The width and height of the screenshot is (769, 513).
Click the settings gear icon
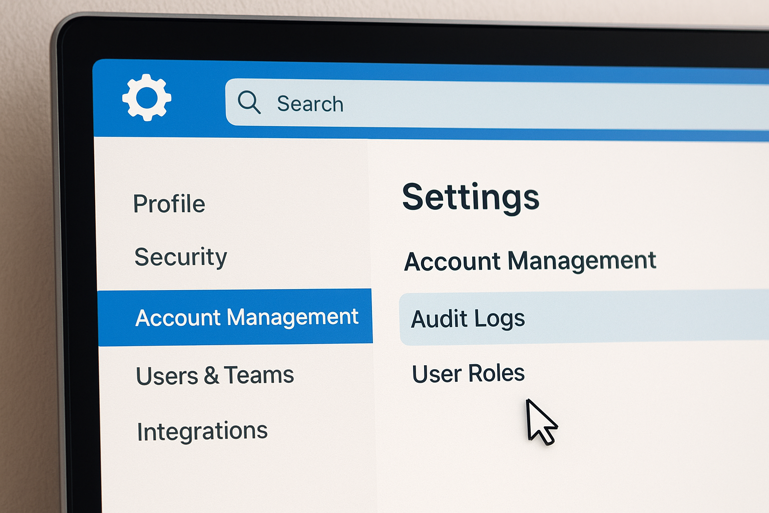coord(147,98)
